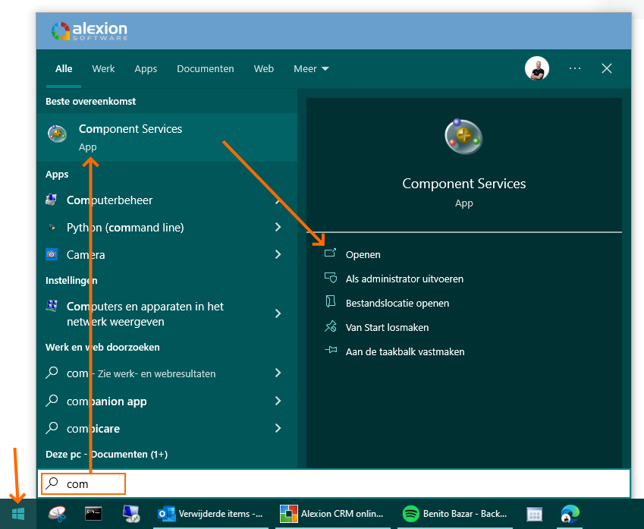Expand Python (command line) options arrow
This screenshot has width=644, height=529.
coord(278,227)
